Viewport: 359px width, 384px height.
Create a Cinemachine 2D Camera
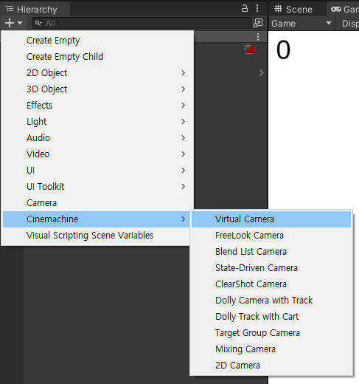pyautogui.click(x=271, y=366)
